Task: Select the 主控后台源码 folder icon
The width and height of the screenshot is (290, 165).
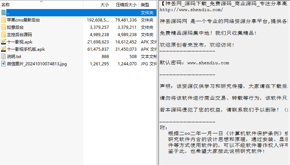Action: [3, 35]
